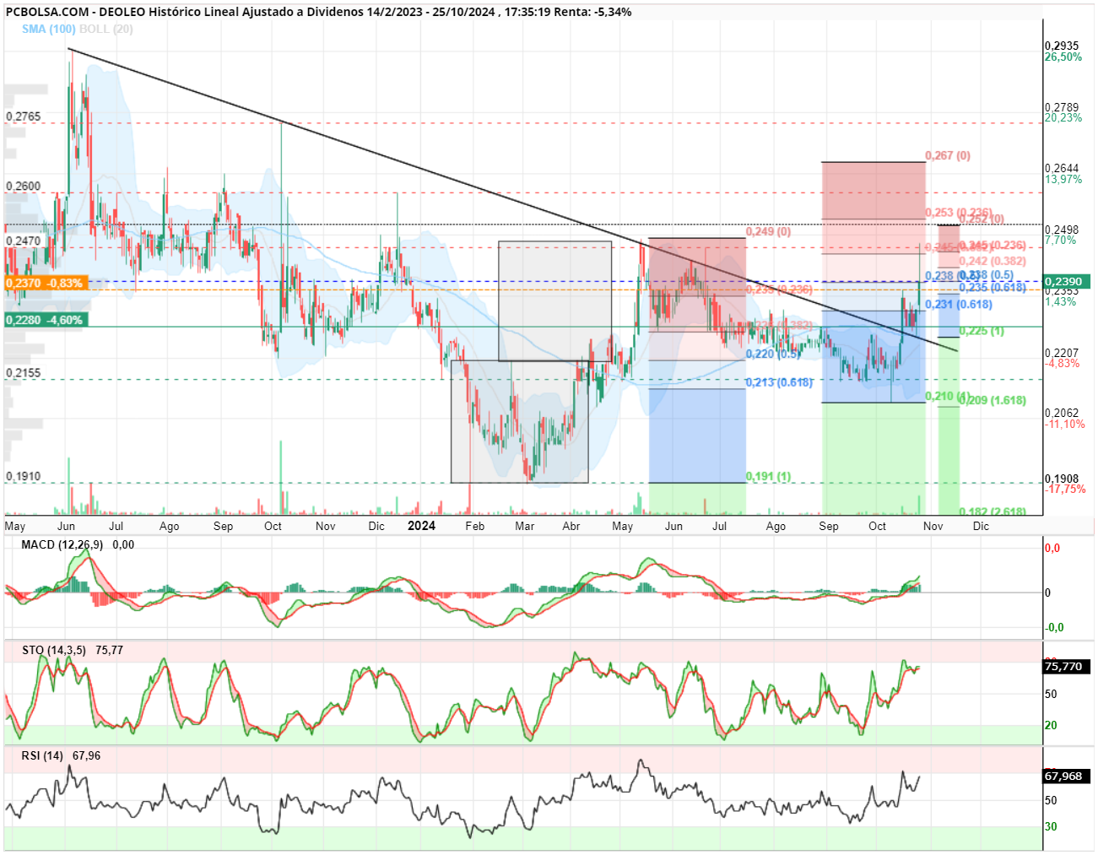Select the upper gray rectangle drawing
The width and height of the screenshot is (1098, 855).
pos(554,300)
